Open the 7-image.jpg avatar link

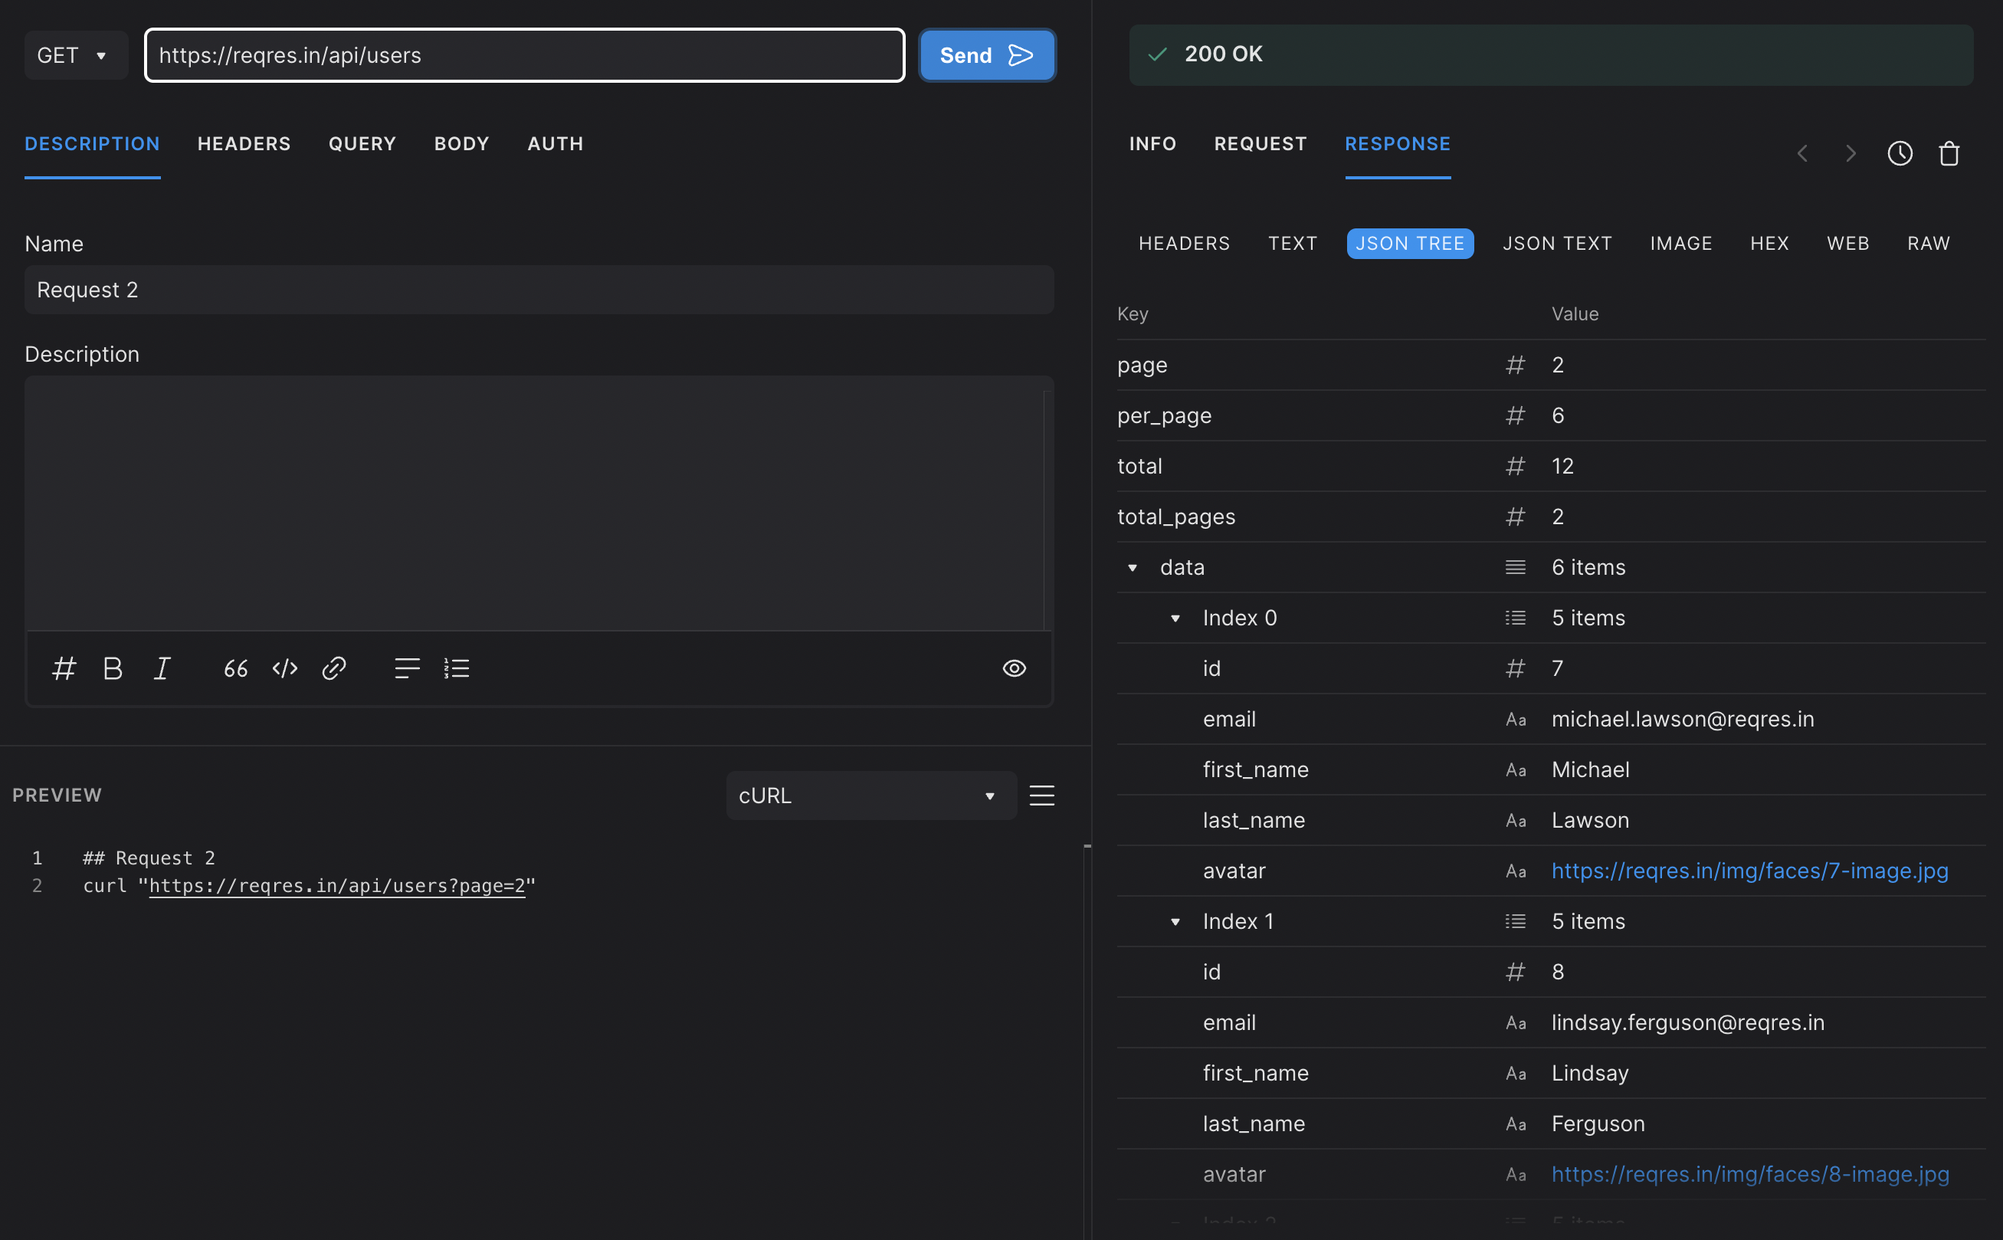1749,871
